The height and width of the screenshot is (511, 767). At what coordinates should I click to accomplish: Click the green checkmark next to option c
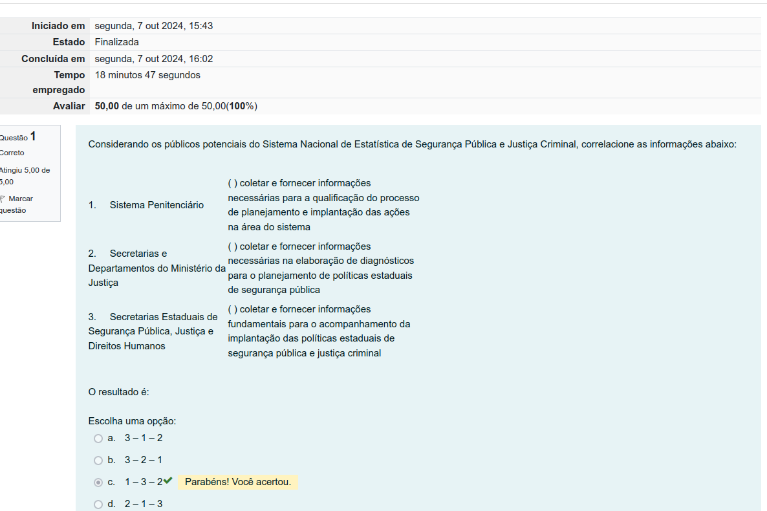point(168,481)
